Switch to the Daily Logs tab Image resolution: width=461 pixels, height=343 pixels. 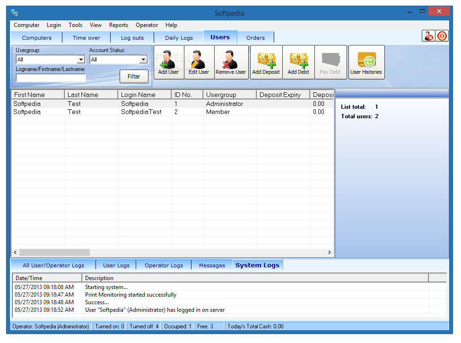179,38
